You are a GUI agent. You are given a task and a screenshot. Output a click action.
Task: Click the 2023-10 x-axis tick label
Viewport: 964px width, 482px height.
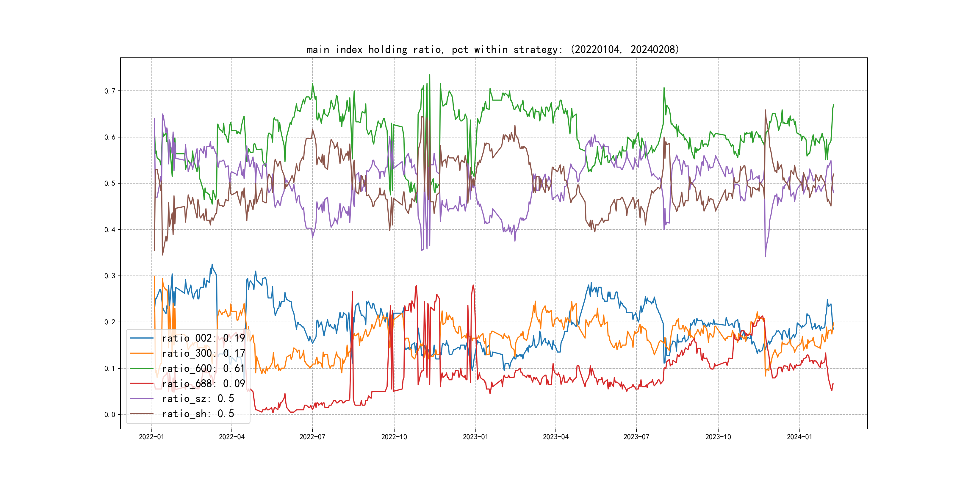[x=718, y=437]
